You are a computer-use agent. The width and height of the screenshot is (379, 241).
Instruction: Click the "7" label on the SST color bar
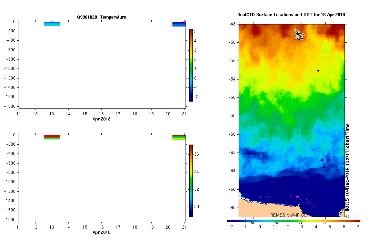[358, 227]
